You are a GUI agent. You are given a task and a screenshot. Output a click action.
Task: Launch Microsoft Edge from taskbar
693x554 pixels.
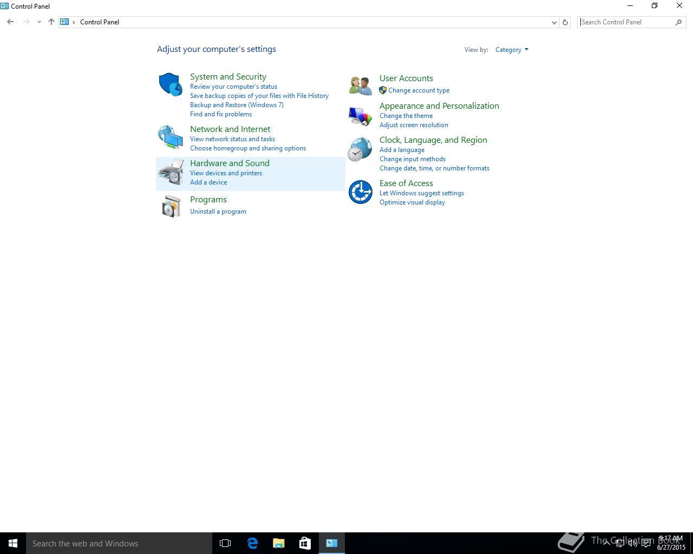point(252,543)
